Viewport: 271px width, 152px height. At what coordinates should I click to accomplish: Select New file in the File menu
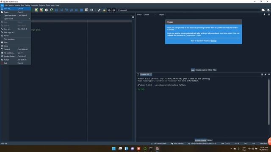(16, 8)
